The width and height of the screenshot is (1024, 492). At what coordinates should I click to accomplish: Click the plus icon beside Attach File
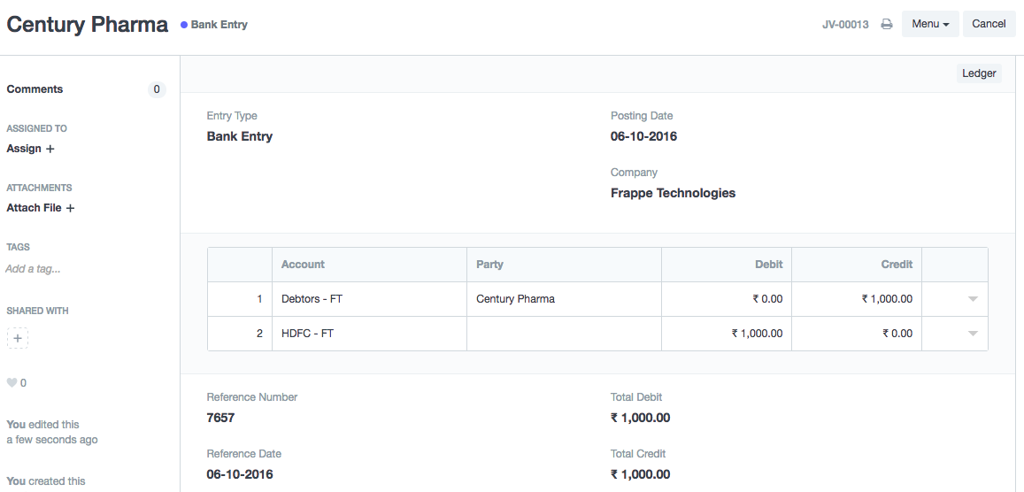click(x=70, y=208)
